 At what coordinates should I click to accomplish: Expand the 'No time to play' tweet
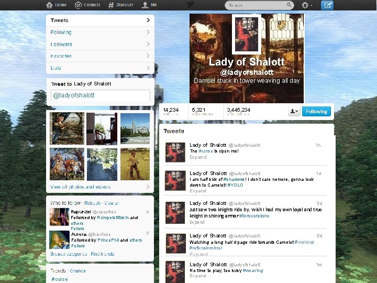(x=198, y=276)
